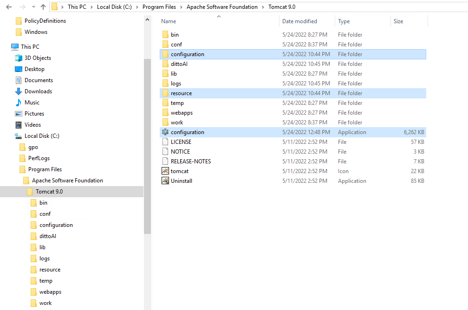Open dittoAI subfolder in navigation tree
The image size is (468, 310).
tap(48, 236)
